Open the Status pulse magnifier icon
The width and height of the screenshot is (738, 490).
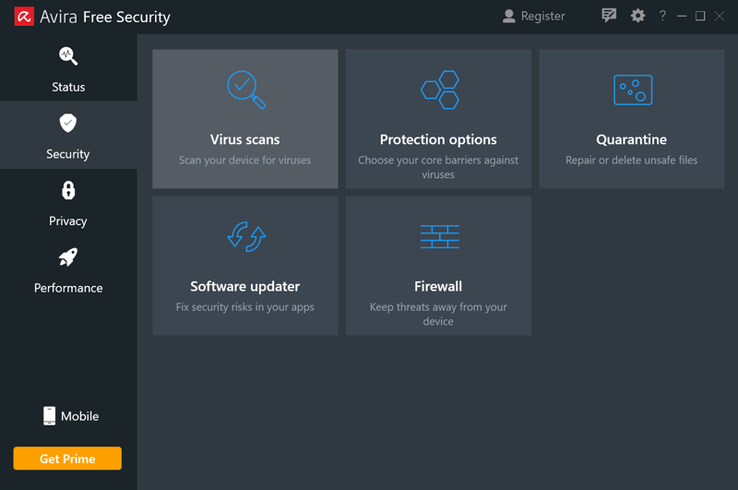(68, 56)
